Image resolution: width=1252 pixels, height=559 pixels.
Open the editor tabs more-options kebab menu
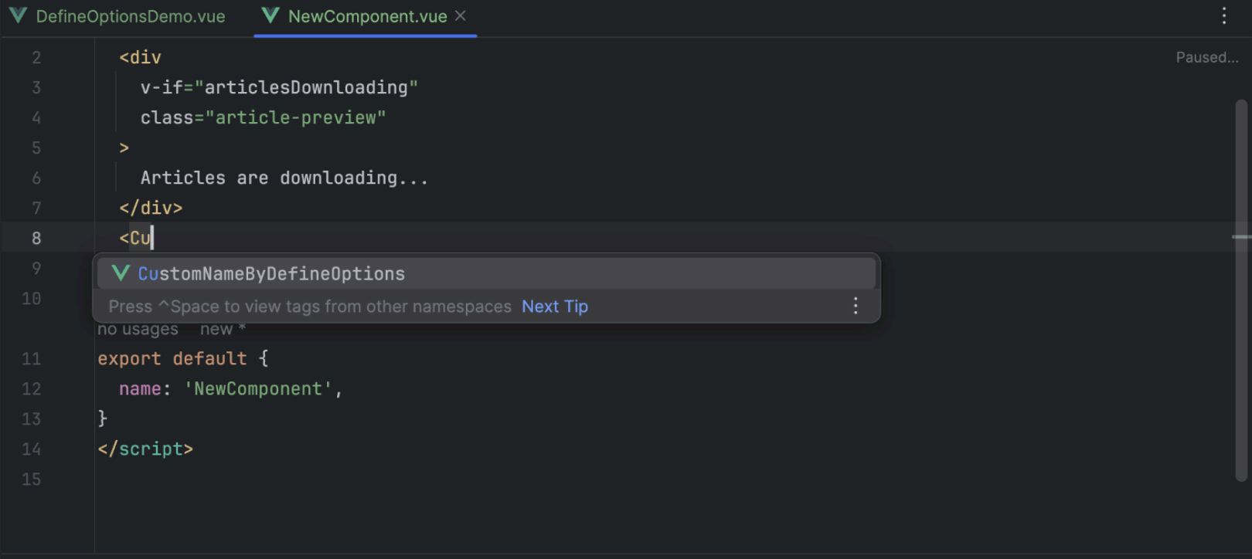[x=1223, y=16]
